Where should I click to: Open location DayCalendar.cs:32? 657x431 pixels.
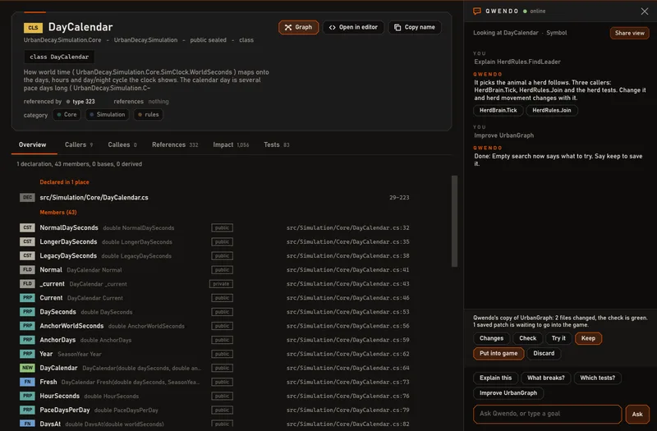(x=347, y=228)
